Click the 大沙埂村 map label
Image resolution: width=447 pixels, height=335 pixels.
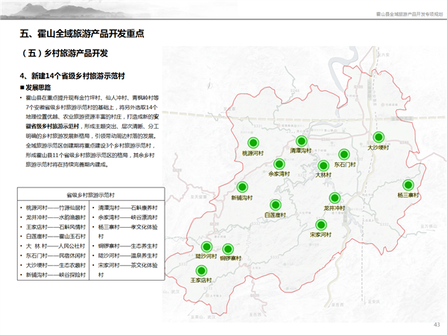(378, 147)
